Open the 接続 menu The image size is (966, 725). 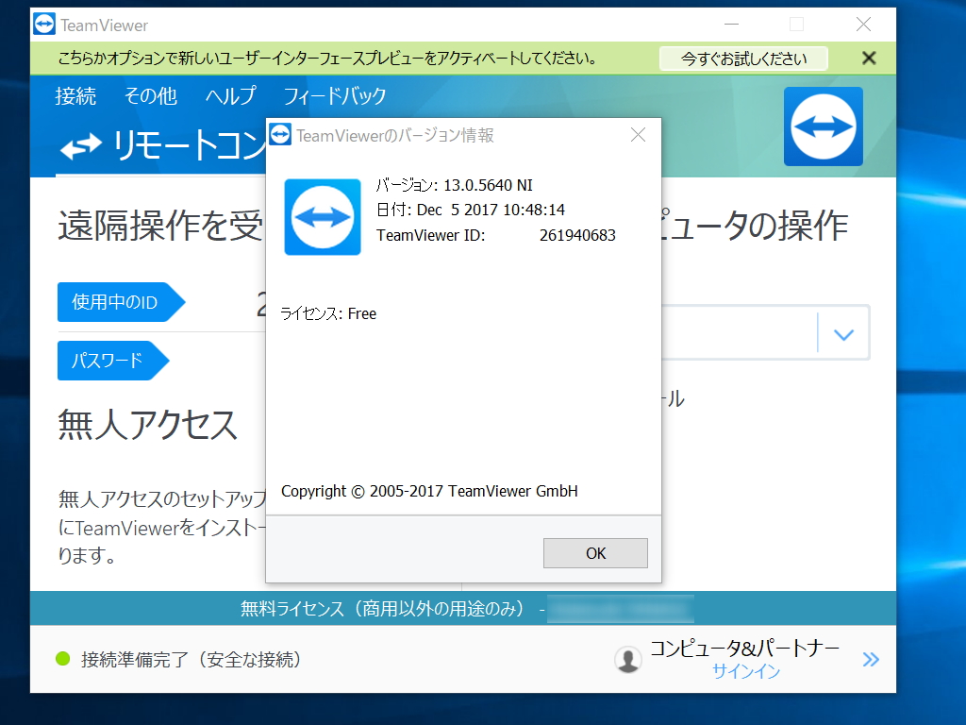click(75, 95)
